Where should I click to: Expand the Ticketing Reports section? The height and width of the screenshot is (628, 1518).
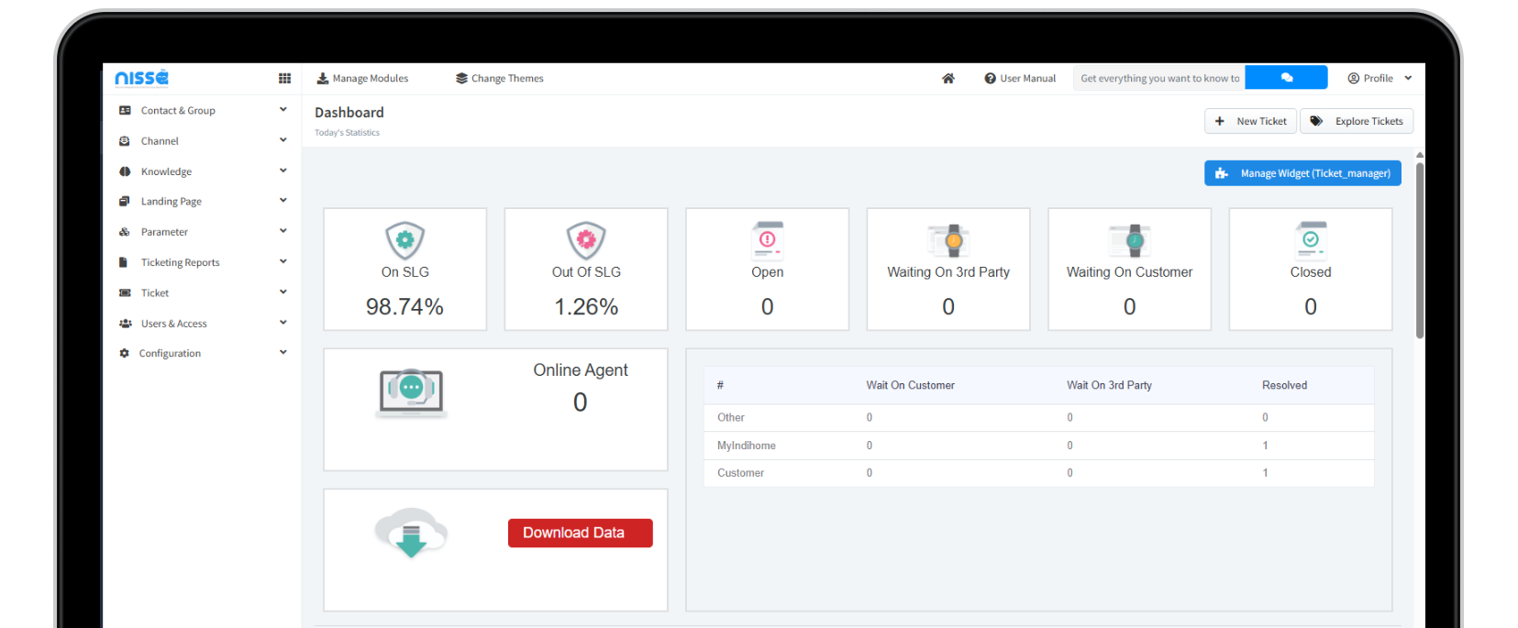202,262
